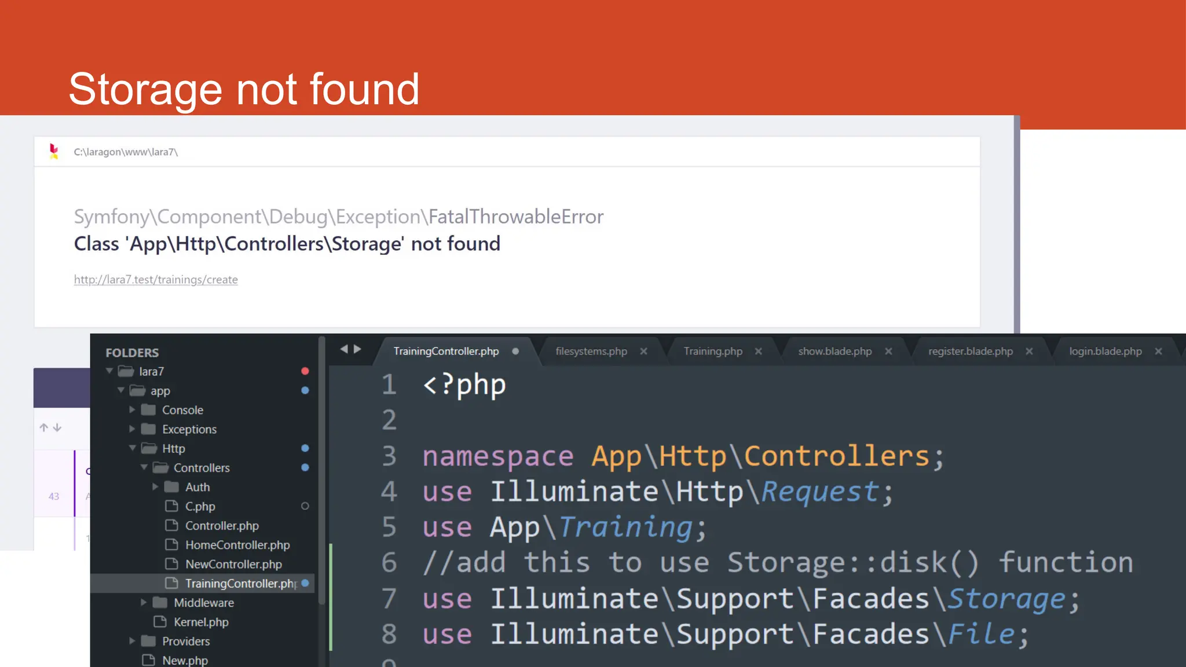The width and height of the screenshot is (1186, 667).
Task: Click the HomeController.php file icon
Action: 171,545
